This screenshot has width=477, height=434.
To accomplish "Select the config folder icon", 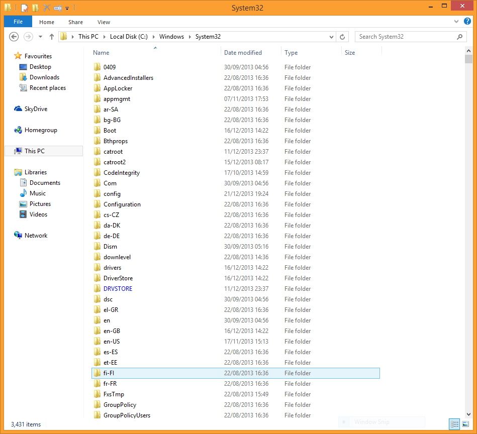I will 97,193.
